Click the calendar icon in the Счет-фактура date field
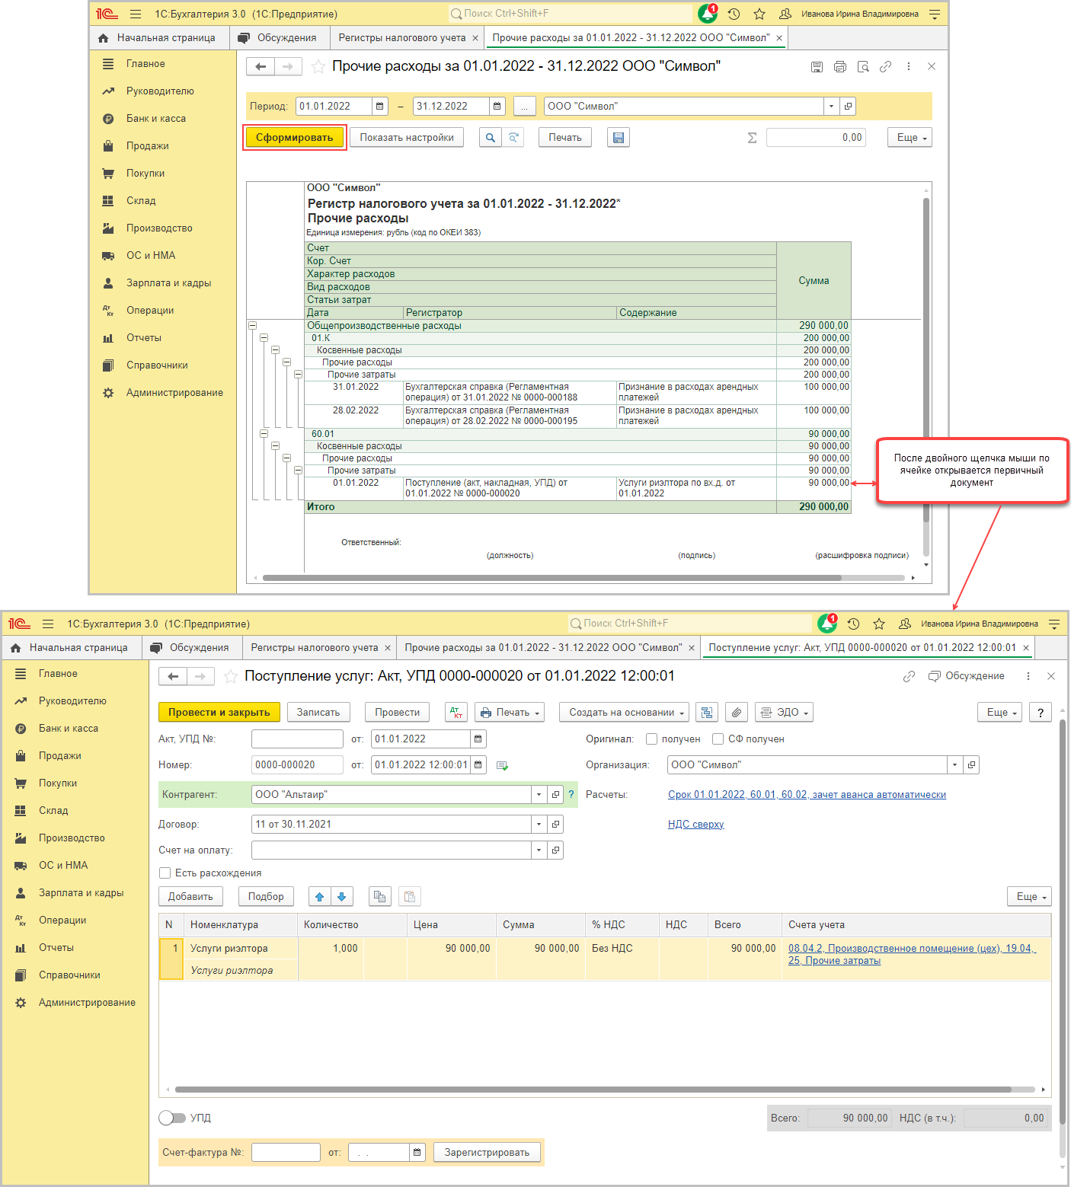The image size is (1071, 1187). coord(417,1153)
